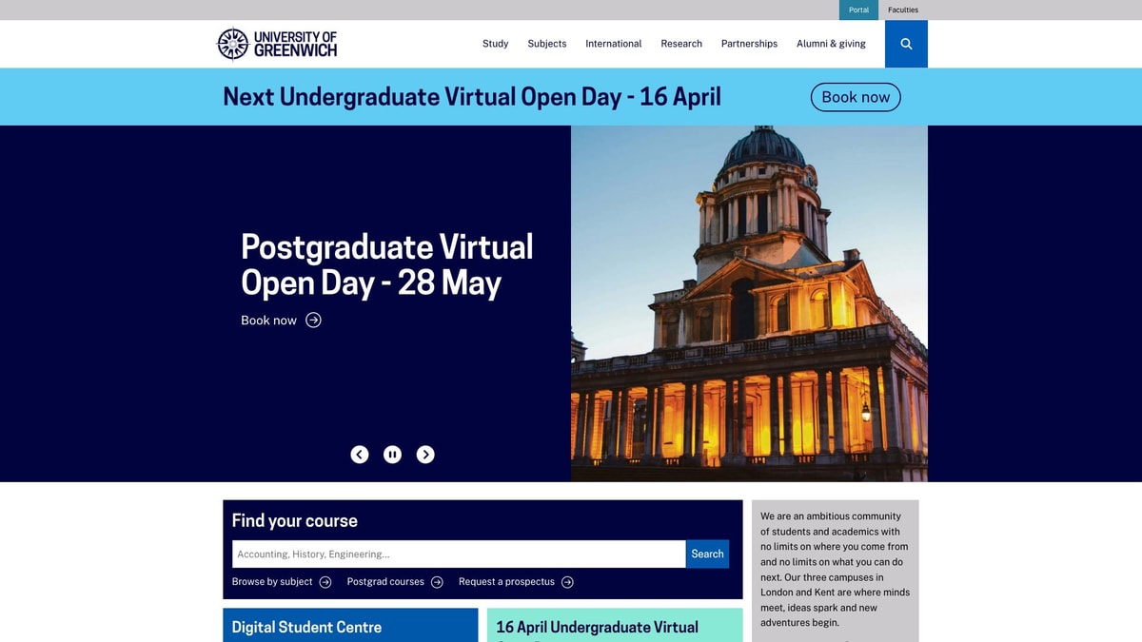Open the site search magnifier icon

pos(905,44)
